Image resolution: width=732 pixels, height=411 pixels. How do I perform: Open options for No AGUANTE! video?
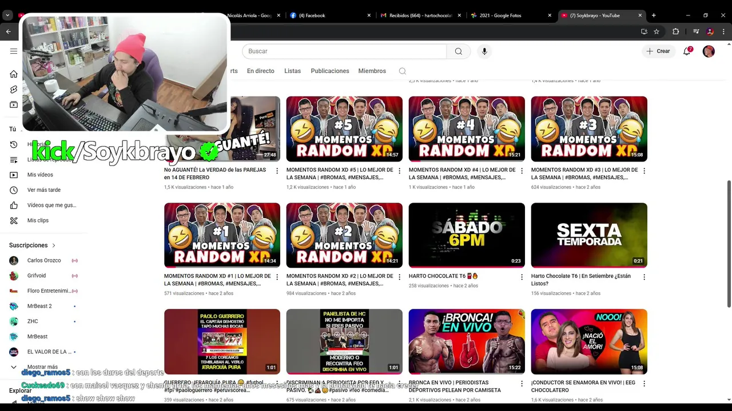pyautogui.click(x=277, y=171)
